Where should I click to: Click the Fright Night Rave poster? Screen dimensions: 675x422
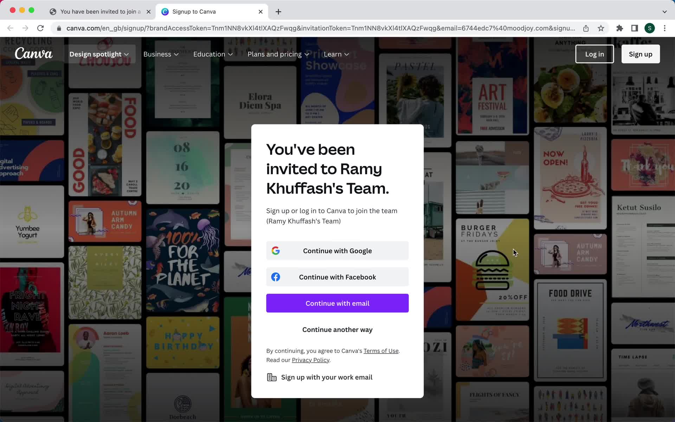pyautogui.click(x=32, y=314)
